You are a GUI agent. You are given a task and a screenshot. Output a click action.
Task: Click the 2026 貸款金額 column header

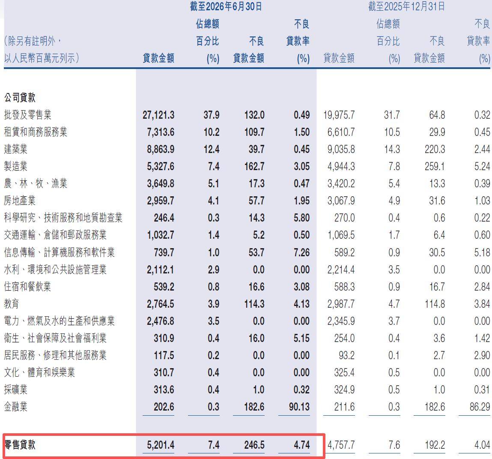(x=158, y=58)
